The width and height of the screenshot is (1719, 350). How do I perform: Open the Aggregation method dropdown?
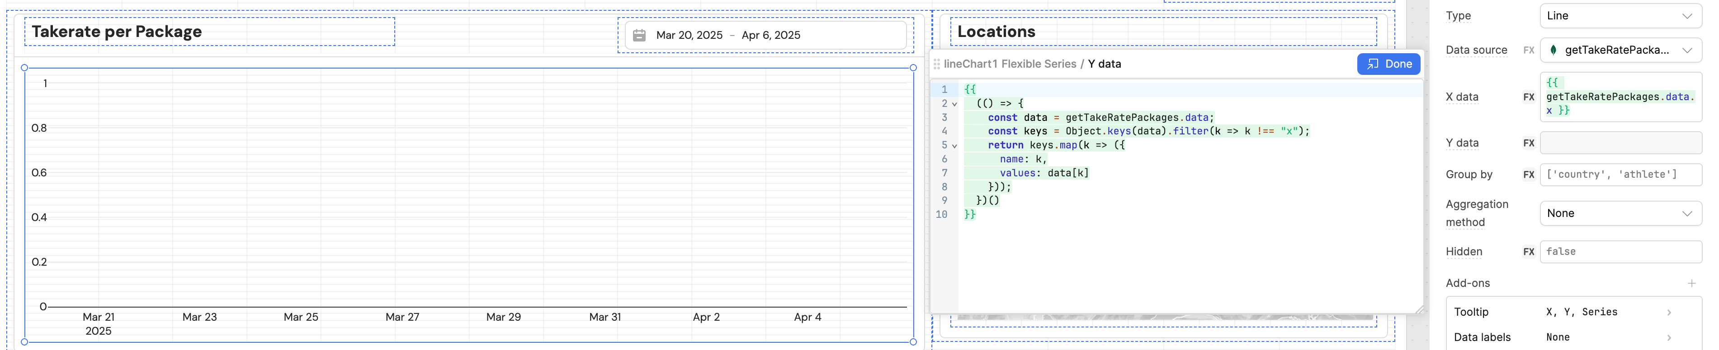tap(1620, 214)
